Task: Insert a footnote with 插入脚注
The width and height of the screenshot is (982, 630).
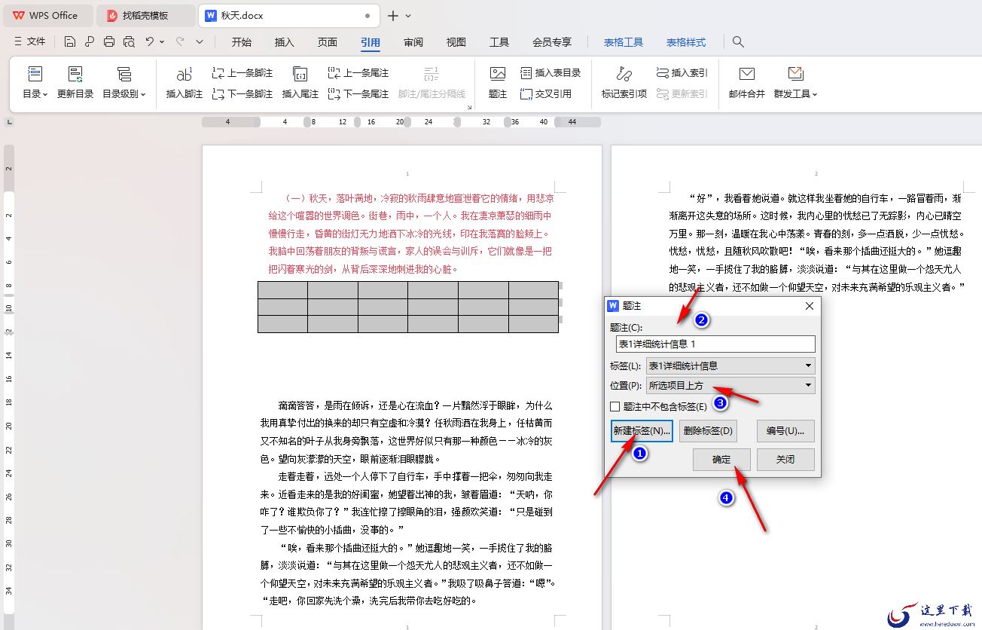Action: click(x=185, y=83)
